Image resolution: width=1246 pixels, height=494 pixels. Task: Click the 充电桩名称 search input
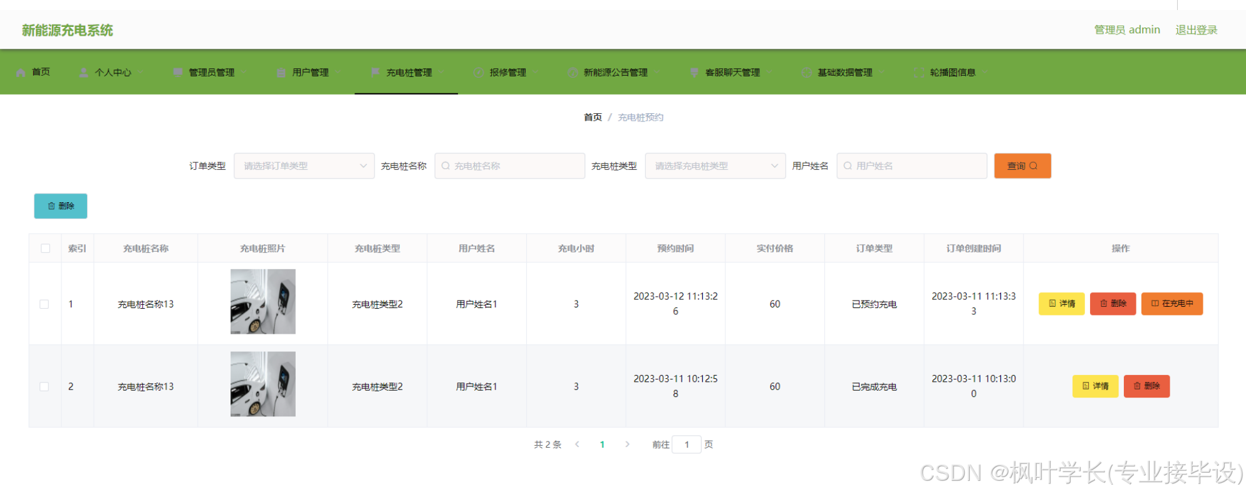coord(510,166)
